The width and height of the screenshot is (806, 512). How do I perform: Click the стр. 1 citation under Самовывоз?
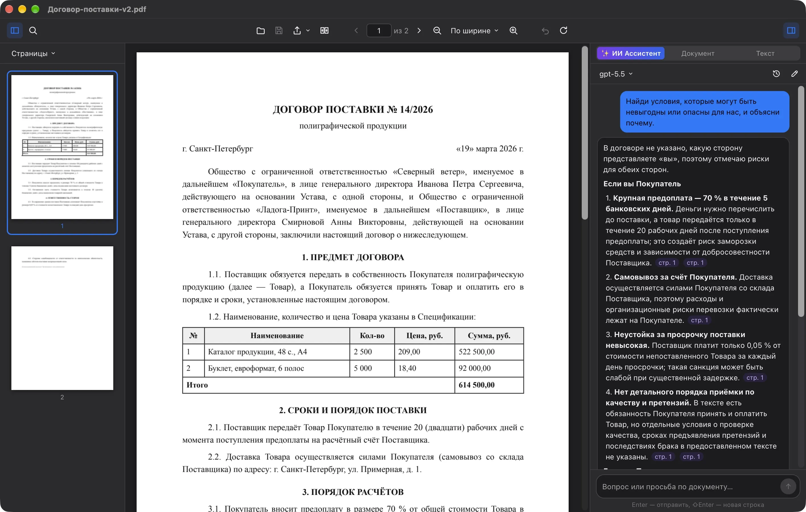pos(699,320)
